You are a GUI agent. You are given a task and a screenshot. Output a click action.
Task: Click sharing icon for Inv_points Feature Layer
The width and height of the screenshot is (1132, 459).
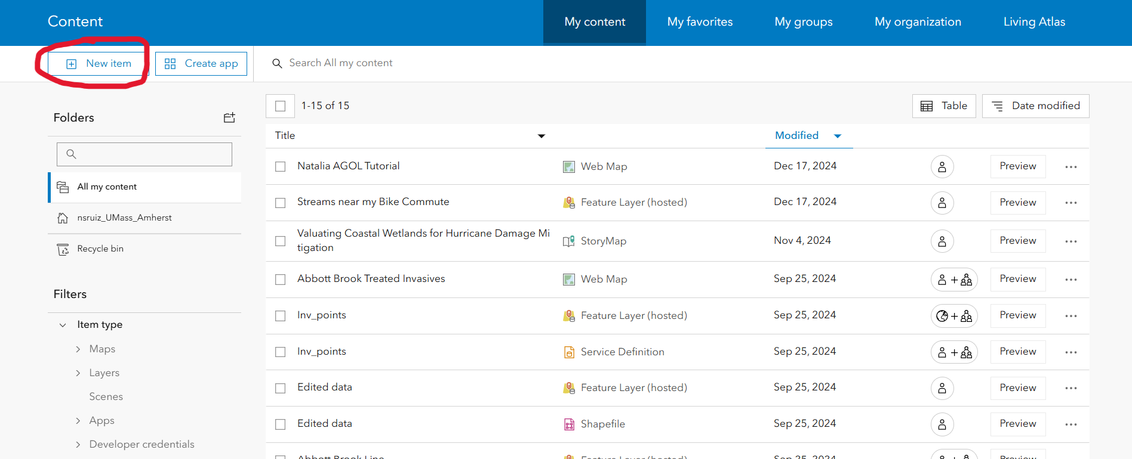954,316
